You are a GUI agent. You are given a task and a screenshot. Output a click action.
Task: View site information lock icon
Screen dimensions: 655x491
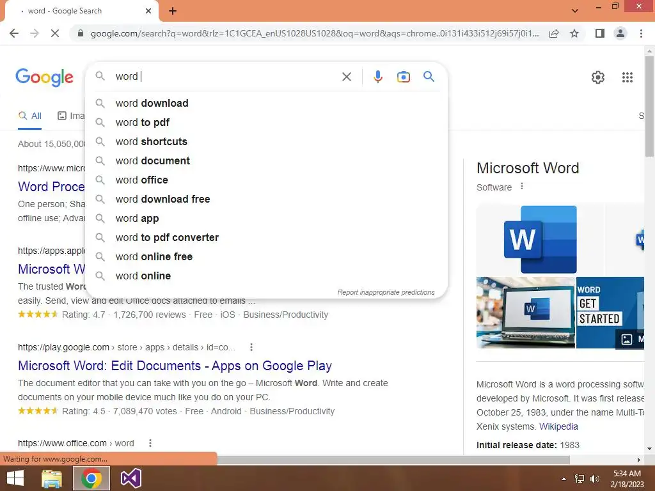click(81, 33)
